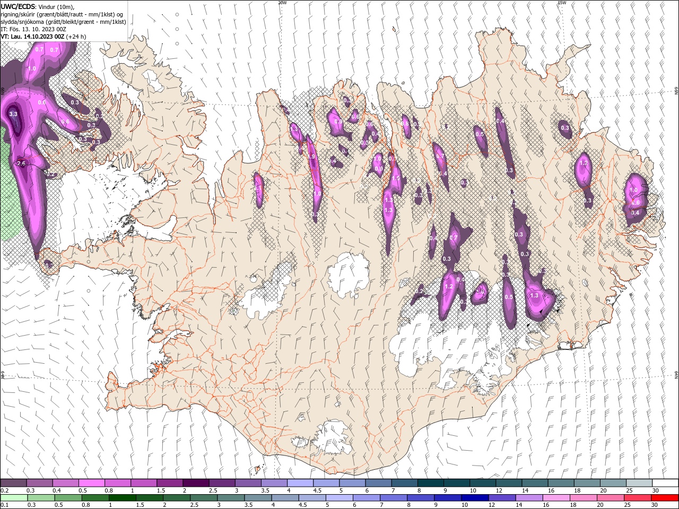Pick upper legend swatch between 18 and 20
Image resolution: width=679 pixels, height=509 pixels.
(x=587, y=482)
